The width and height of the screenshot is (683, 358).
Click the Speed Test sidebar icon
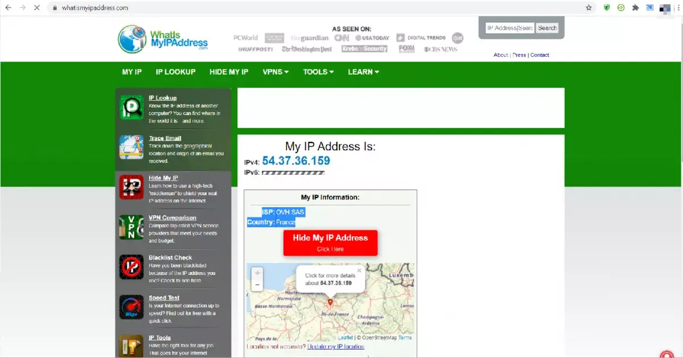131,307
